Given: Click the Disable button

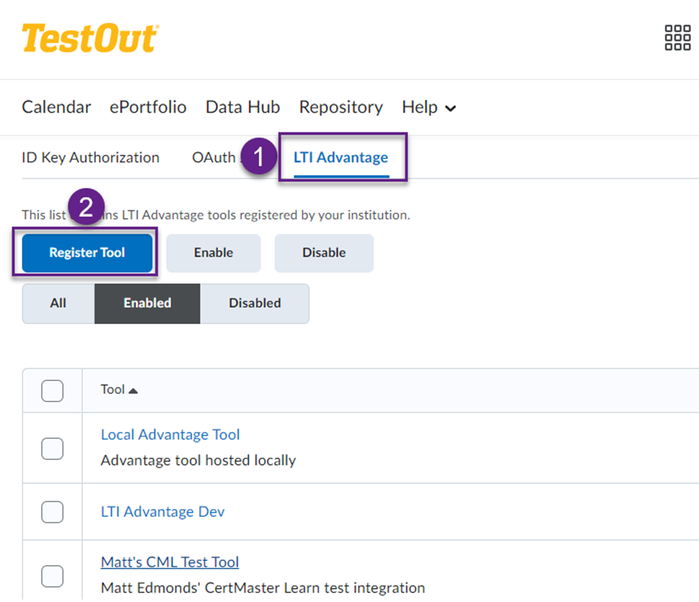Looking at the screenshot, I should 324,253.
